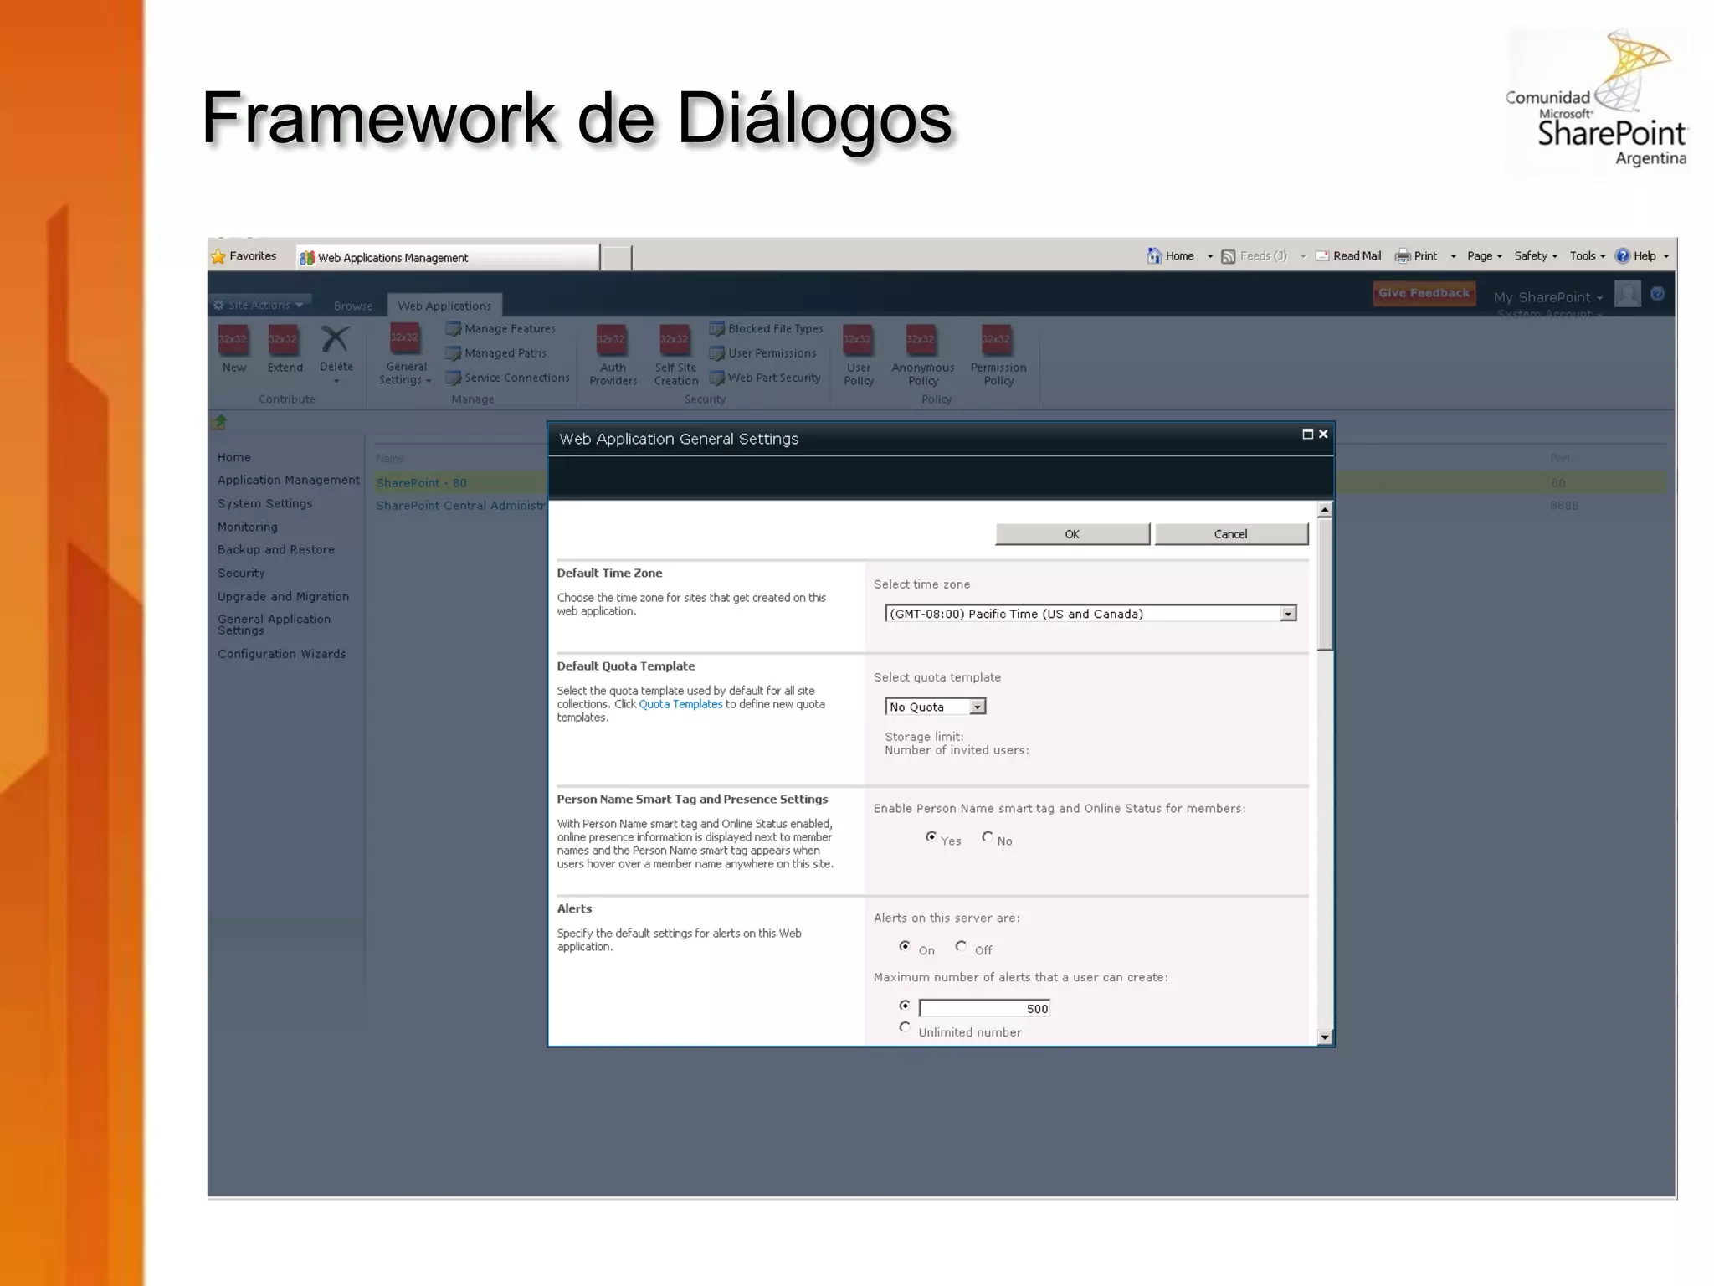The width and height of the screenshot is (1714, 1286).
Task: Click the browser Help icon
Action: coord(1622,256)
